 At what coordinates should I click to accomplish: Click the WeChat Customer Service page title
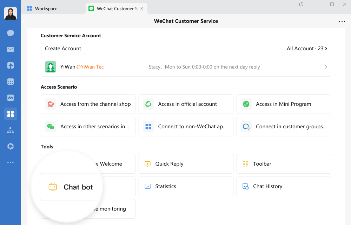click(x=186, y=21)
